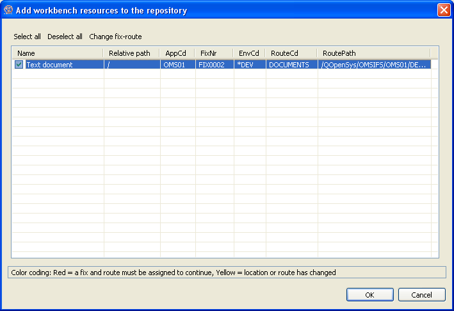The height and width of the screenshot is (311, 454).
Task: Click the RouteCd column header
Action: (x=291, y=53)
